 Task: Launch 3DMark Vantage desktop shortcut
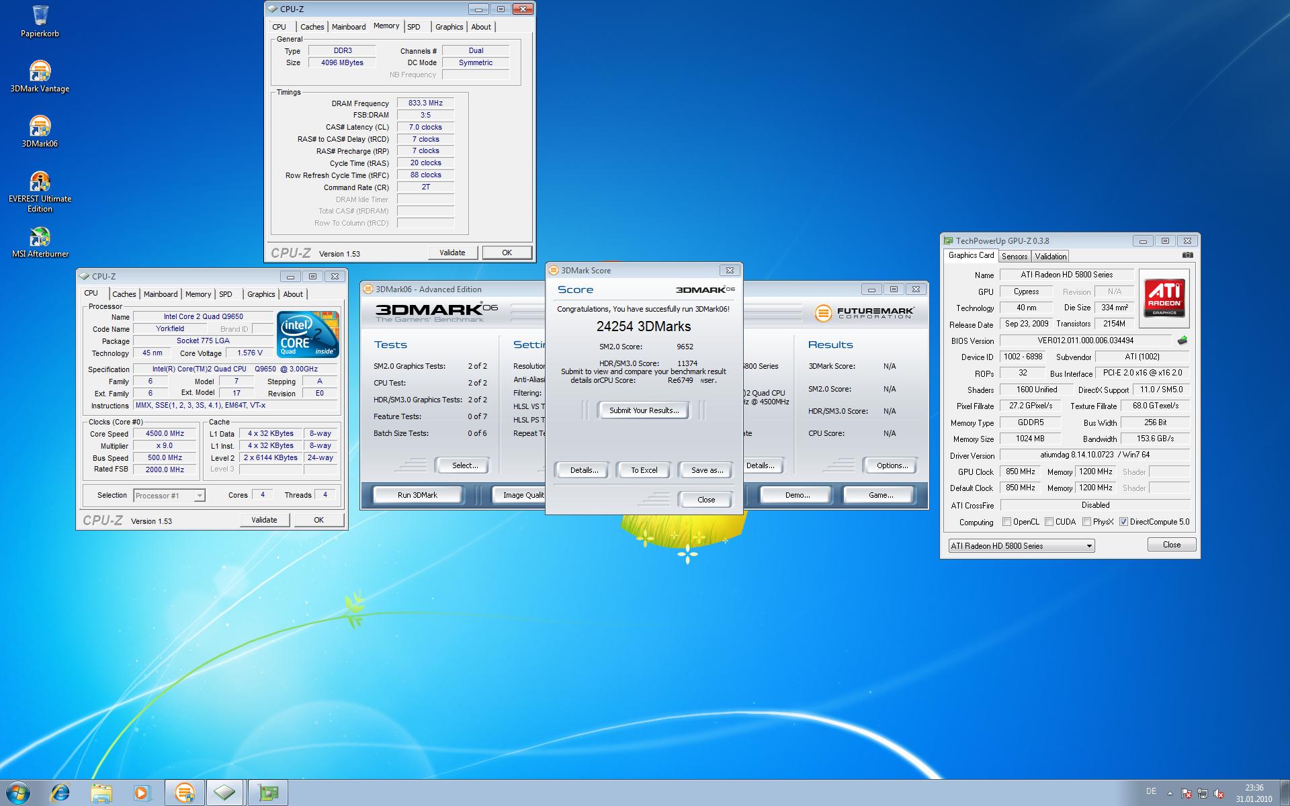point(40,76)
